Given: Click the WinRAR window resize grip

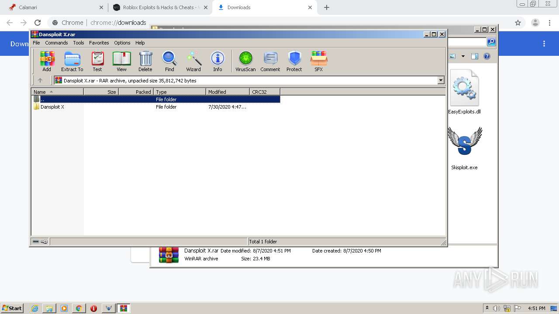Looking at the screenshot, I should pos(443,242).
